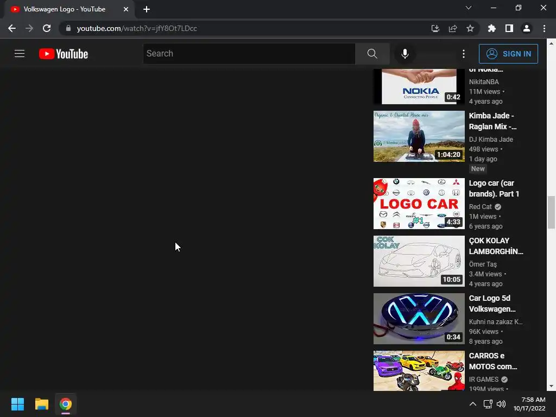
Task: Click title 'ÇOK KOLAY LAMBORGHİN...'
Action: click(496, 246)
